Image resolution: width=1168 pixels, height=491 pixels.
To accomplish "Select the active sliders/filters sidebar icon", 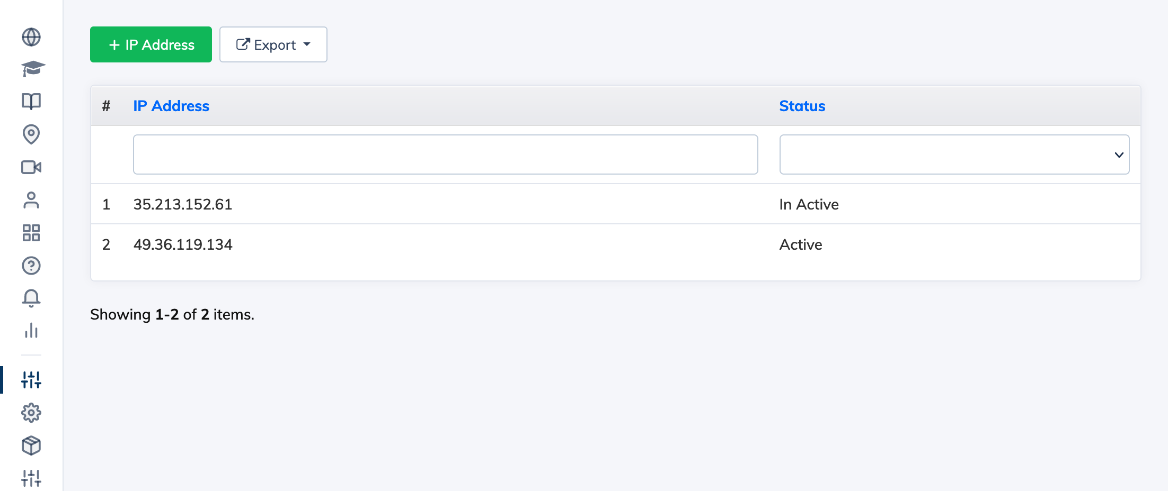I will [x=31, y=380].
